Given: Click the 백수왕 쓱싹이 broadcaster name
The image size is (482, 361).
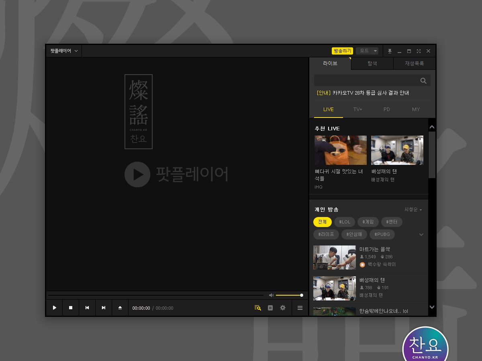Looking at the screenshot, I should pos(382,264).
